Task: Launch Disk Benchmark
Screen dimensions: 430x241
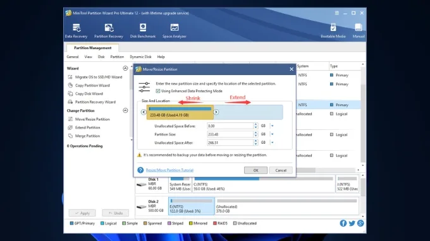Action: point(143,31)
